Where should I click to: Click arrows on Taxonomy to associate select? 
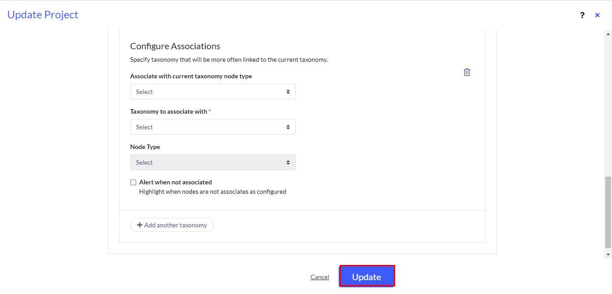(x=288, y=127)
